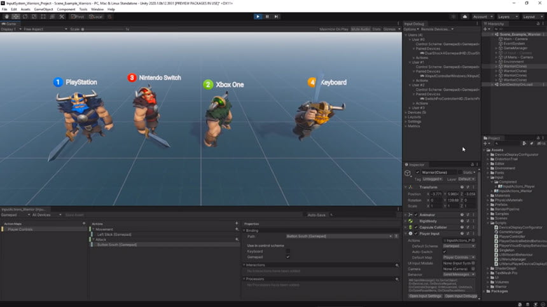The width and height of the screenshot is (547, 307).
Task: Open the Window menu
Action: 97,10
